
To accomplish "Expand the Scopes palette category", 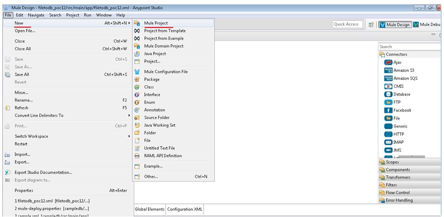I will [x=409, y=162].
